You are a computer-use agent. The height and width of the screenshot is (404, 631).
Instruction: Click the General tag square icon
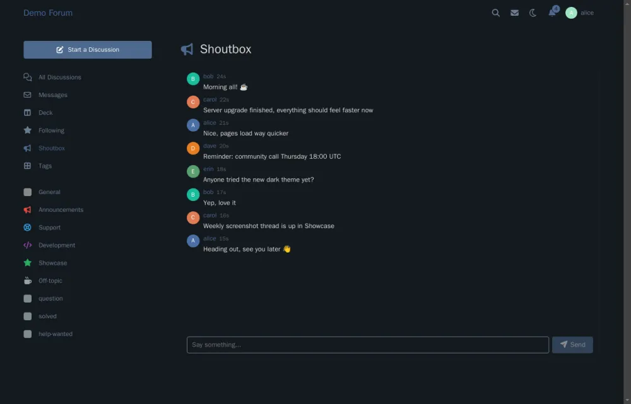27,192
